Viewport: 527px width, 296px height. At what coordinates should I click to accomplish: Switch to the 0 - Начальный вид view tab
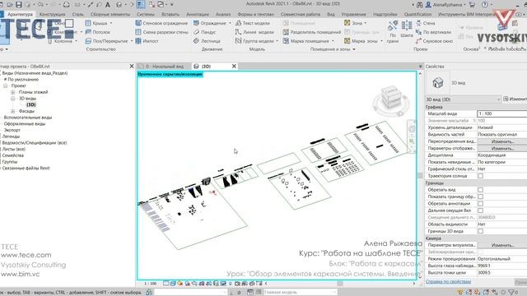click(165, 67)
